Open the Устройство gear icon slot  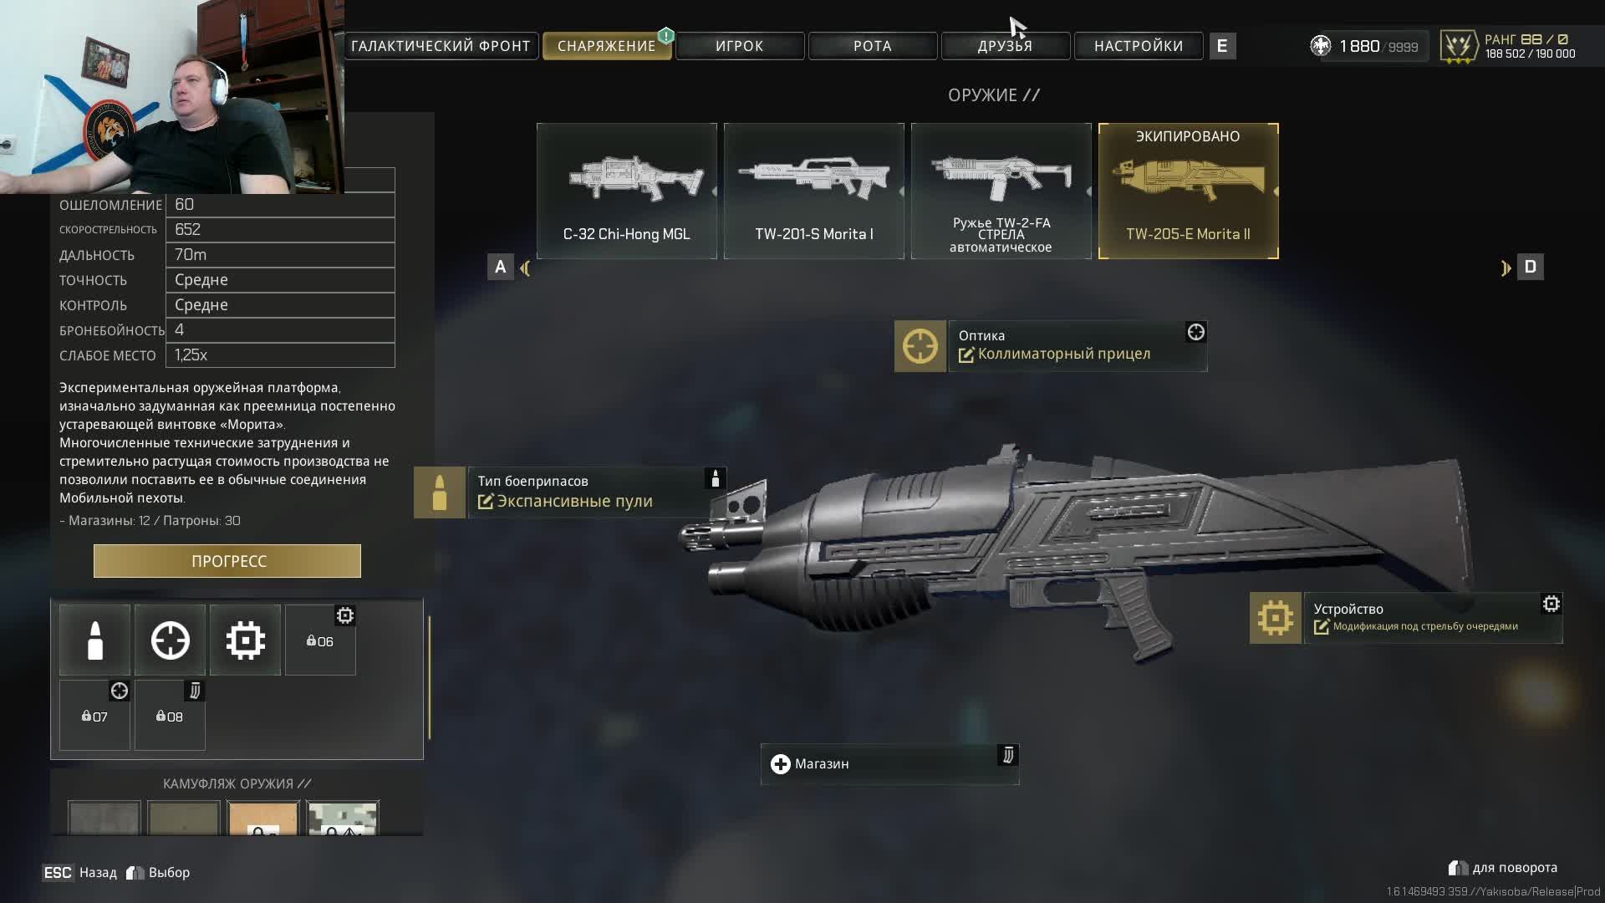tap(1276, 618)
